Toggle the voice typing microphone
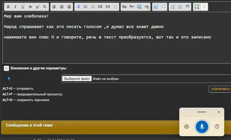The height and width of the screenshot is (140, 231). 202,127
